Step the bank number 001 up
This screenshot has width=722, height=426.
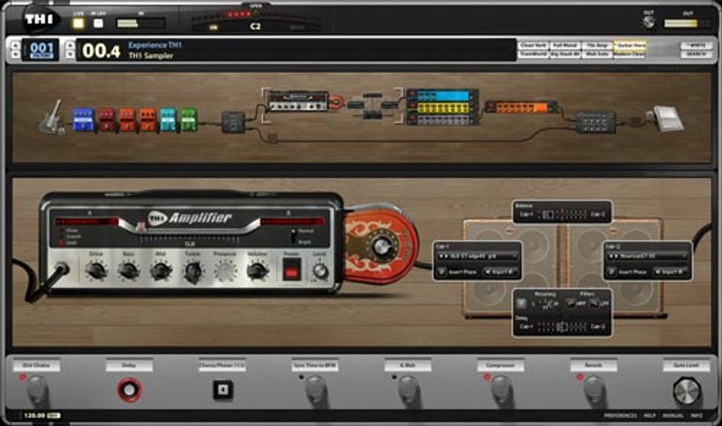[15, 45]
